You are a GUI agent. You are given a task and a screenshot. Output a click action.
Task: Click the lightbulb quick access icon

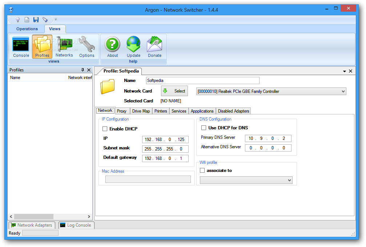click(18, 20)
